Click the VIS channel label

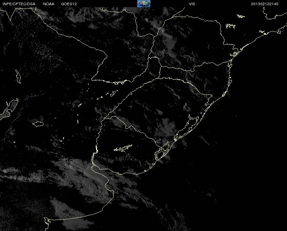click(192, 4)
